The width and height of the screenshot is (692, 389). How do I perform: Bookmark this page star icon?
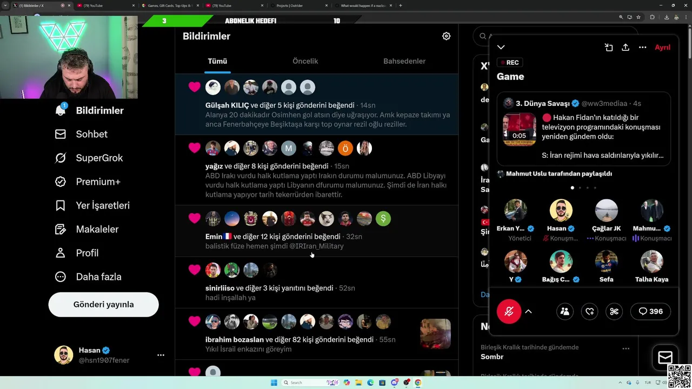pos(638,17)
